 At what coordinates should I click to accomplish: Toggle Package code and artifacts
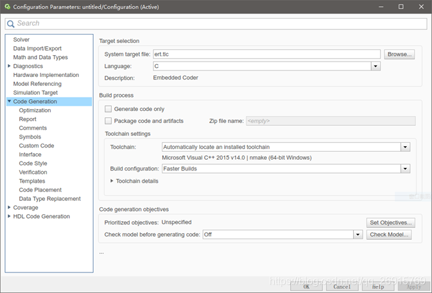[108, 121]
